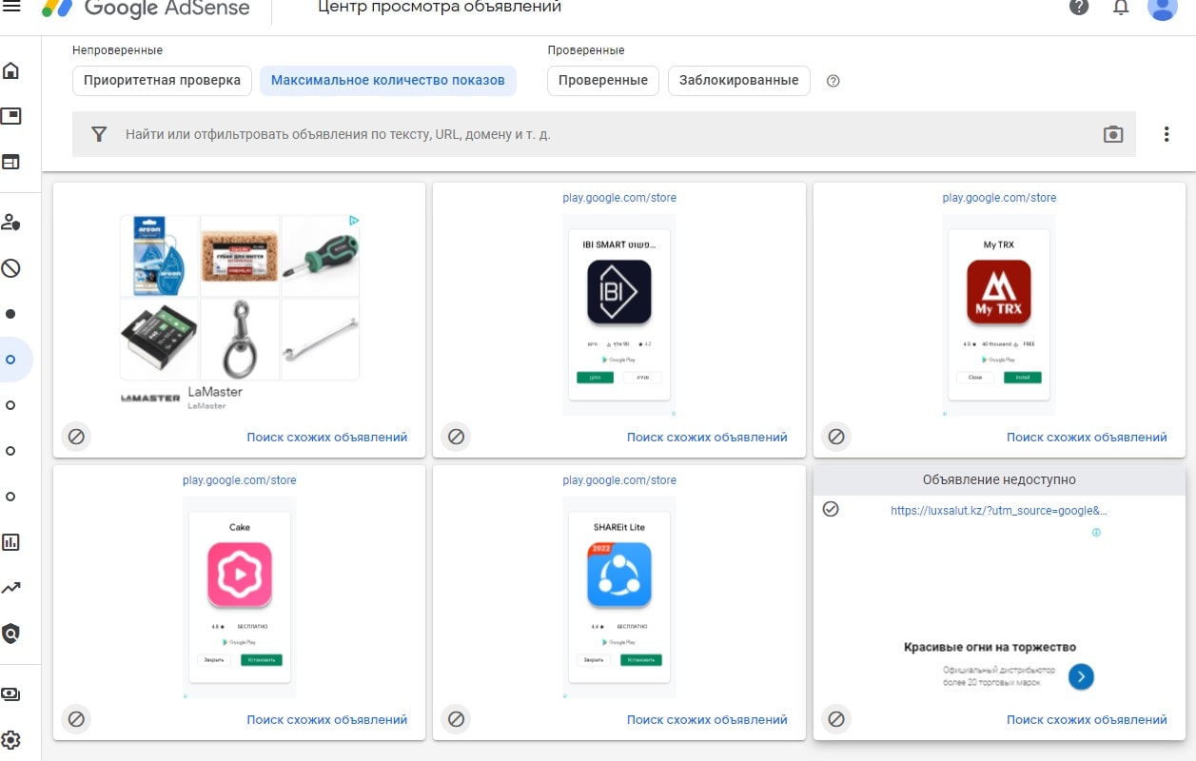Find similar ads for IBI SMART card
Viewport: 1196px width, 761px height.
[x=707, y=438]
